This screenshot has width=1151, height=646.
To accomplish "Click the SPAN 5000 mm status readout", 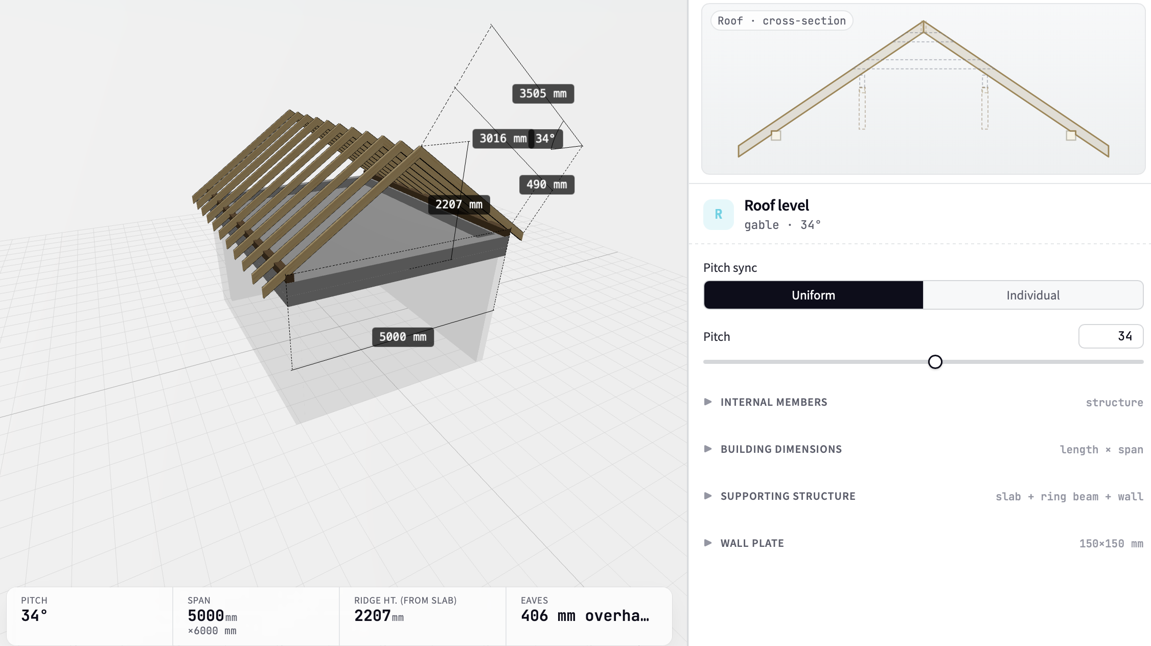I will coord(256,616).
